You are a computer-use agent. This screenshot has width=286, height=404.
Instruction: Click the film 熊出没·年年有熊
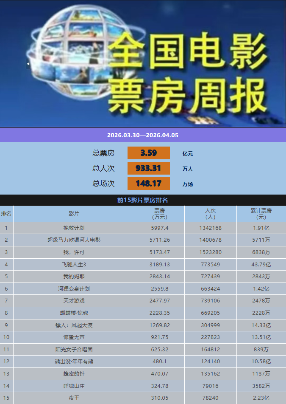click(74, 362)
